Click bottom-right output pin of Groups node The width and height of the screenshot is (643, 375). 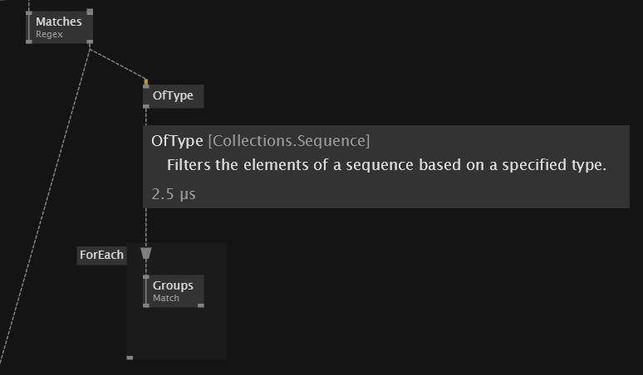201,305
